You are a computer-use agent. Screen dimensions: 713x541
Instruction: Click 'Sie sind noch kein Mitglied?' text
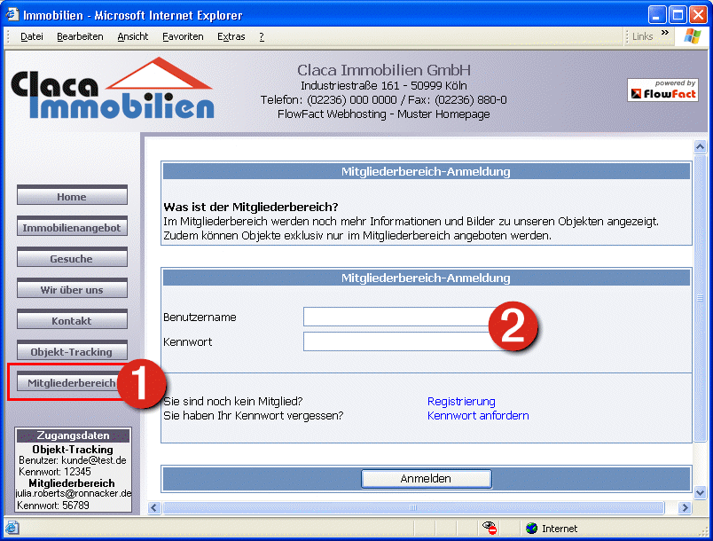(233, 402)
